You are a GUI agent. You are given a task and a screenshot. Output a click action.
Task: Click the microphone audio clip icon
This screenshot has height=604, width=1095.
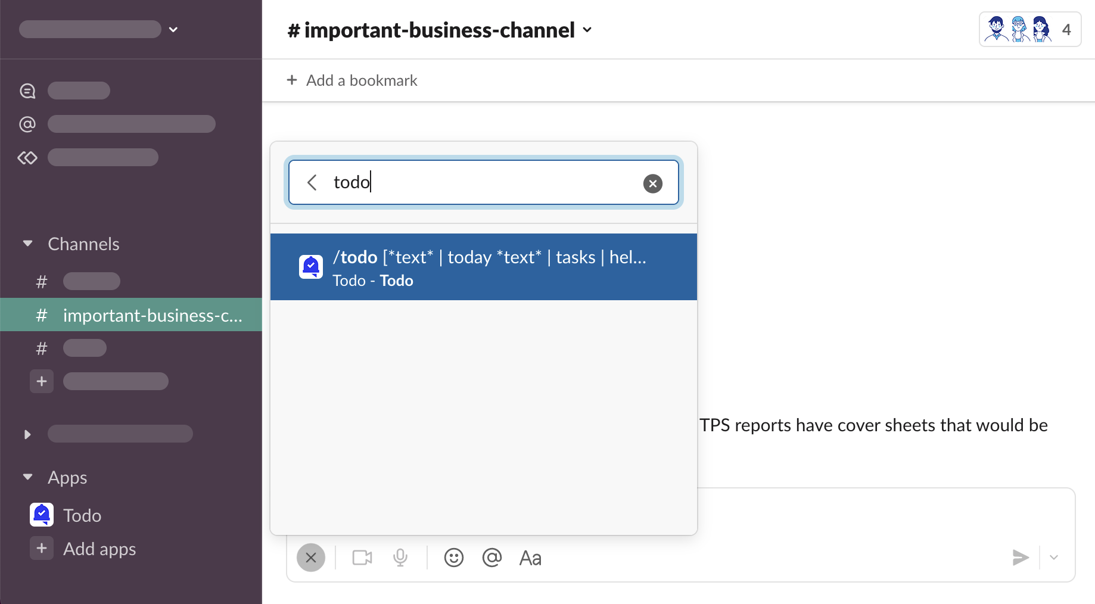[400, 558]
